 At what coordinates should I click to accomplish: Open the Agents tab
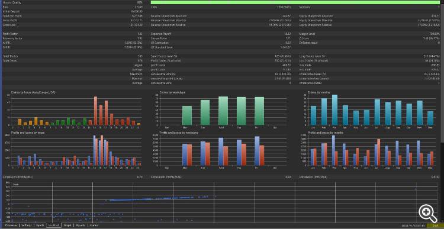click(81, 225)
